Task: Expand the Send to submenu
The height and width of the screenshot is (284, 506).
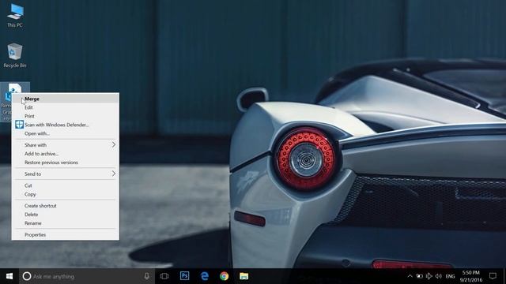Action: click(65, 174)
